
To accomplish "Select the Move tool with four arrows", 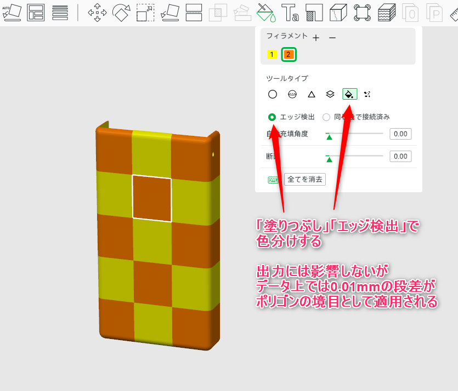I will tap(97, 13).
